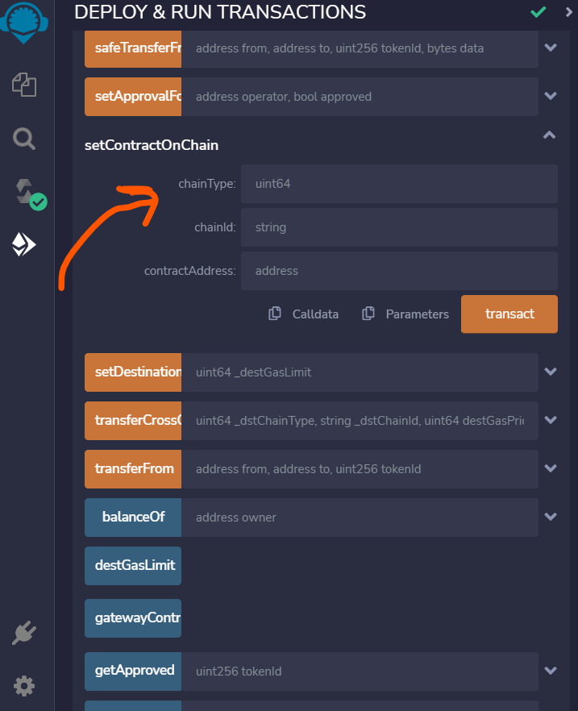Expand the safeTransferFrom parameters

tap(551, 49)
